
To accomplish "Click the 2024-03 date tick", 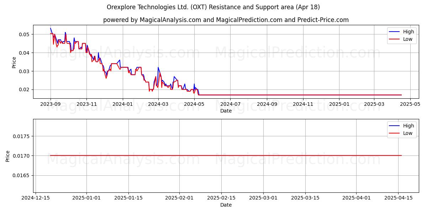I will 158,104.
